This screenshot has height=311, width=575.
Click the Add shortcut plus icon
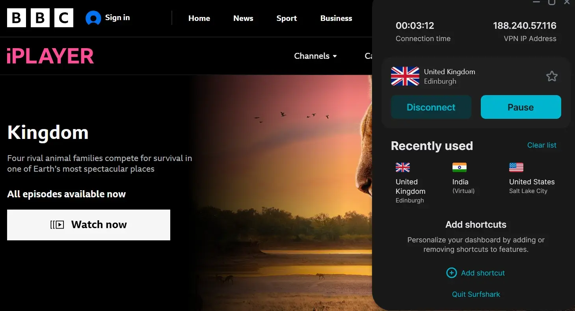(x=451, y=273)
